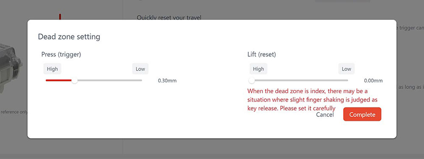The height and width of the screenshot is (159, 424).
Task: Select the 0.00mm lift value readout
Action: (x=373, y=81)
